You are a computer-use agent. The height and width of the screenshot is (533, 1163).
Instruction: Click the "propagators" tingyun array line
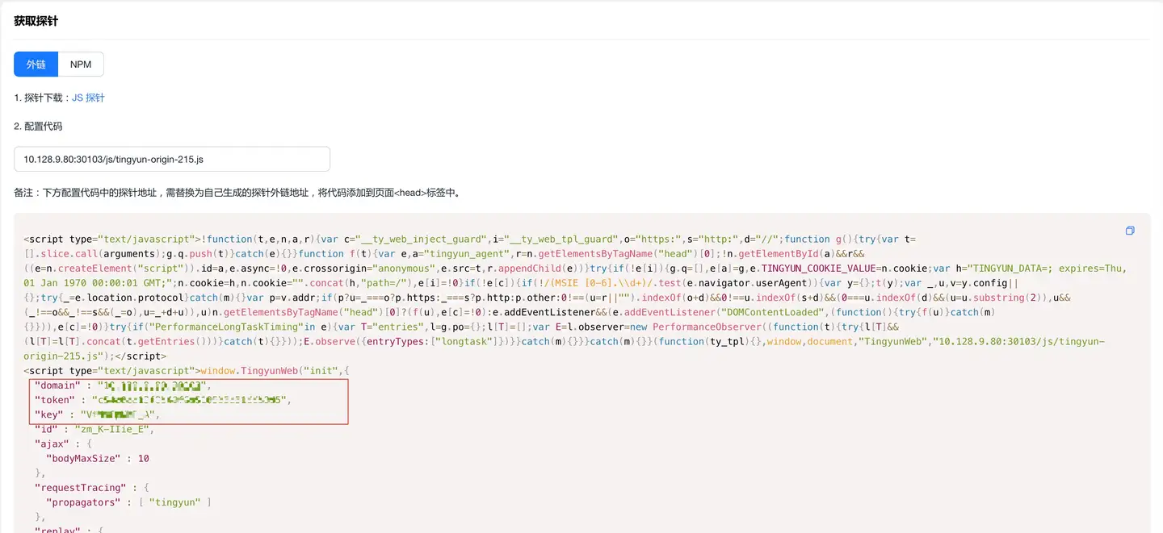(x=129, y=502)
